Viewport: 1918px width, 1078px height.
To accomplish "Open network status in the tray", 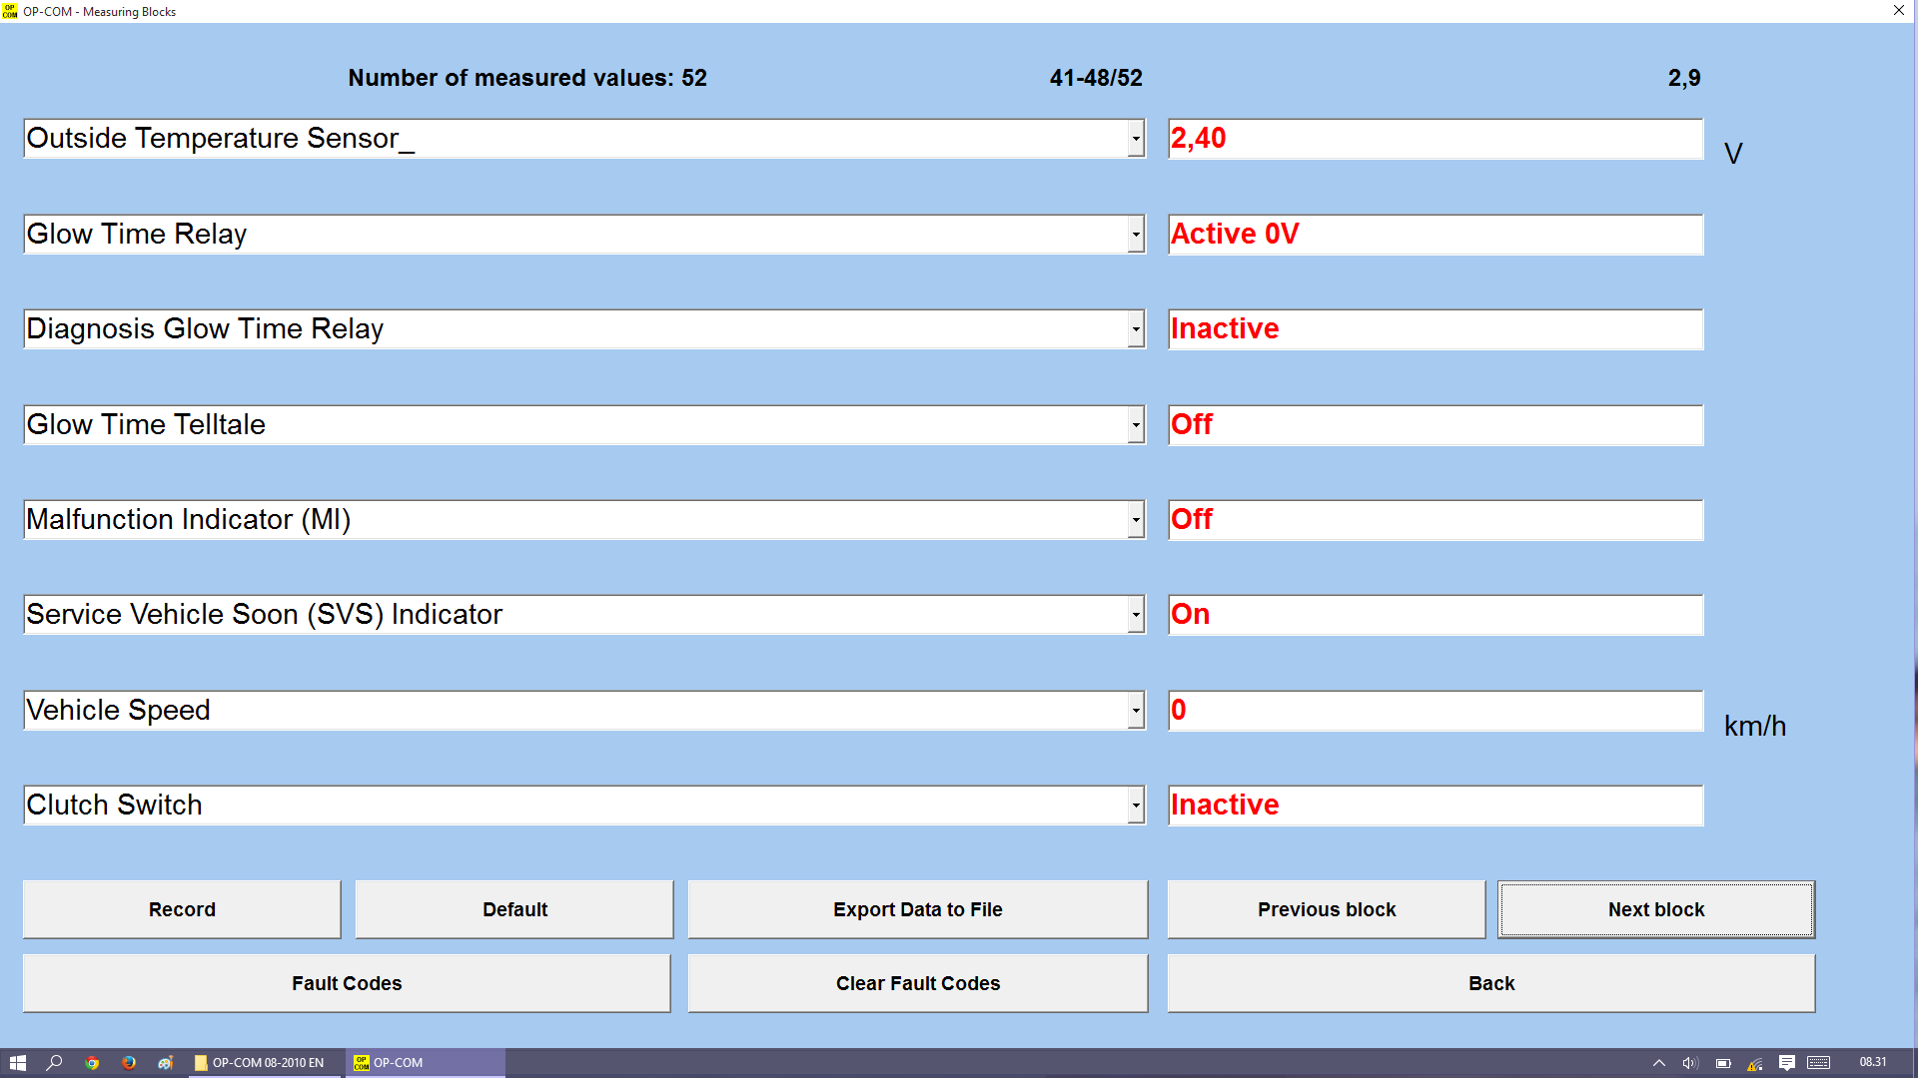I will (1755, 1063).
